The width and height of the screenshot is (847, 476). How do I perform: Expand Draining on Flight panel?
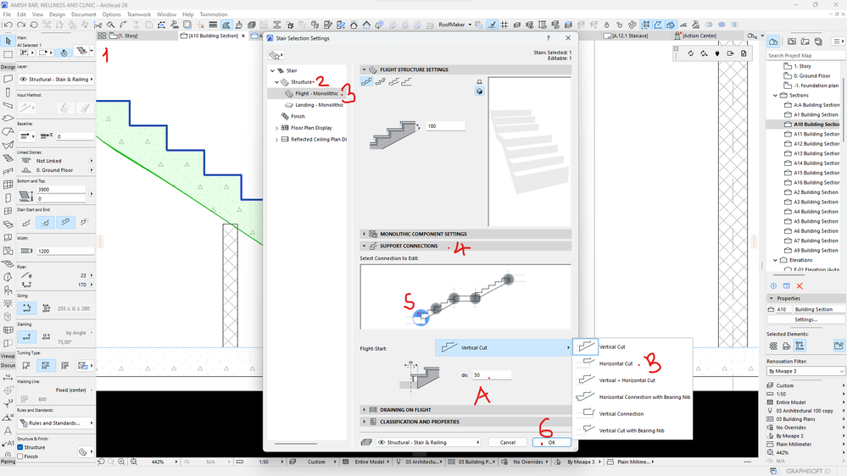coord(364,410)
